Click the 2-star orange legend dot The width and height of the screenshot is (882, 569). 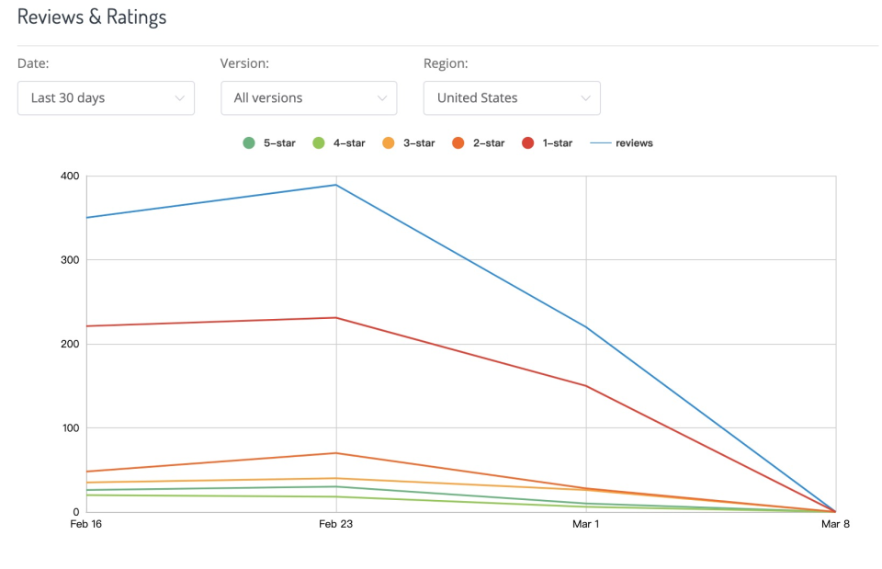point(457,143)
